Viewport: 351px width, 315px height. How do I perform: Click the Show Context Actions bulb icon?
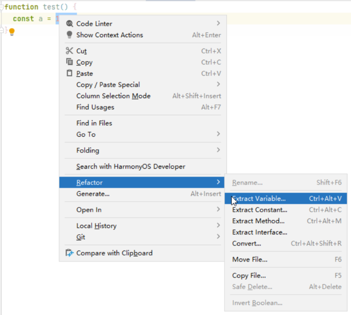(69, 35)
